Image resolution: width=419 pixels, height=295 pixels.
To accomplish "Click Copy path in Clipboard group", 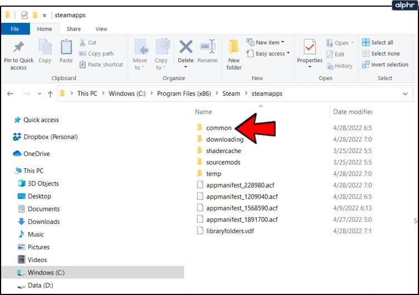I will (96, 53).
